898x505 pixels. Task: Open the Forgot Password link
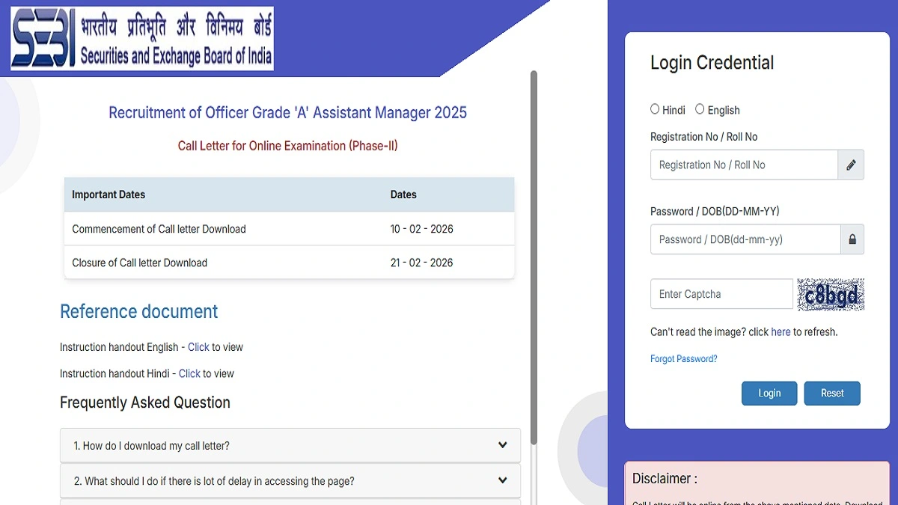(683, 358)
